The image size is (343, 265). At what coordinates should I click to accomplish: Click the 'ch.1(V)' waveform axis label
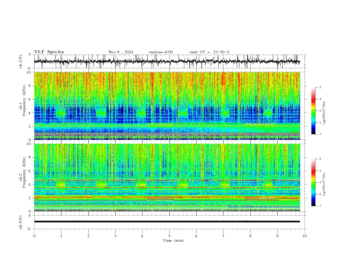tap(21, 61)
